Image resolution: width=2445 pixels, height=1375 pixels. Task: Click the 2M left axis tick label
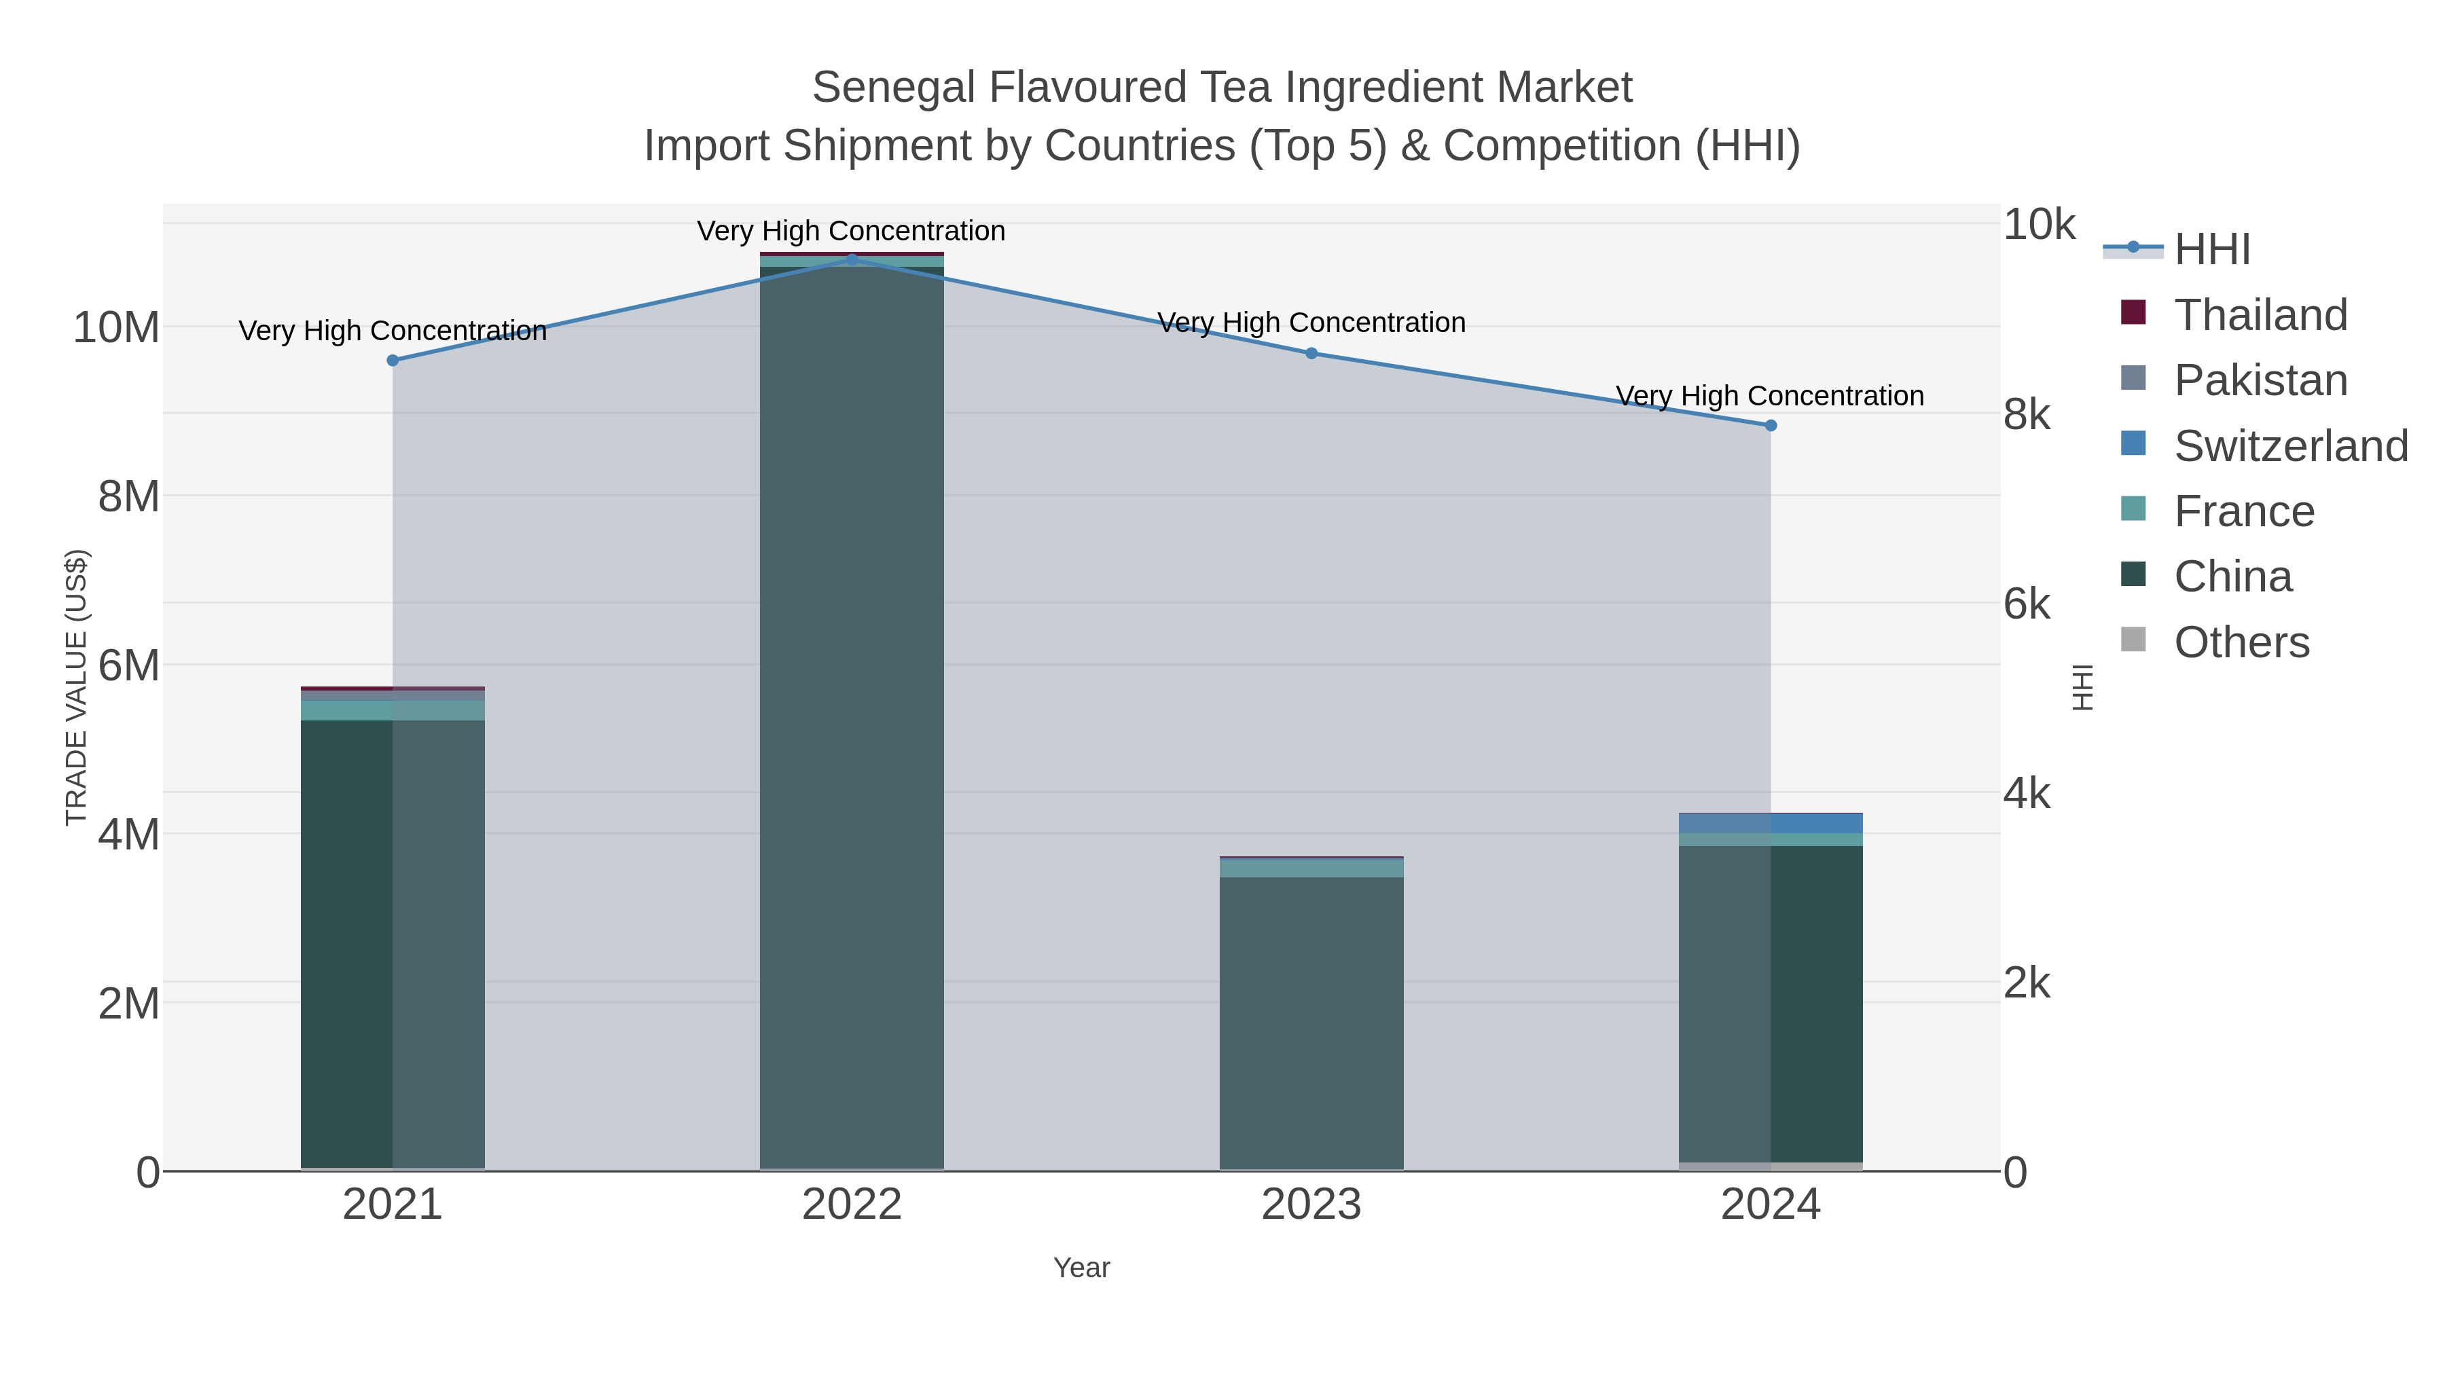(x=129, y=1004)
